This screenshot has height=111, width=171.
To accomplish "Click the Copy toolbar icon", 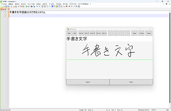I will (x=21, y=6).
